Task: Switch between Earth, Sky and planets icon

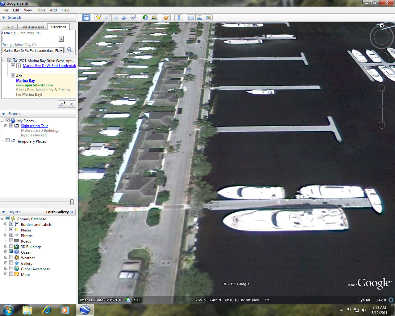Action: pos(166,18)
